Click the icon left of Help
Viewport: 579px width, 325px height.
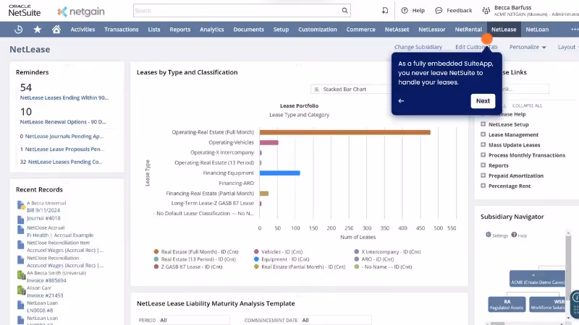click(x=385, y=11)
